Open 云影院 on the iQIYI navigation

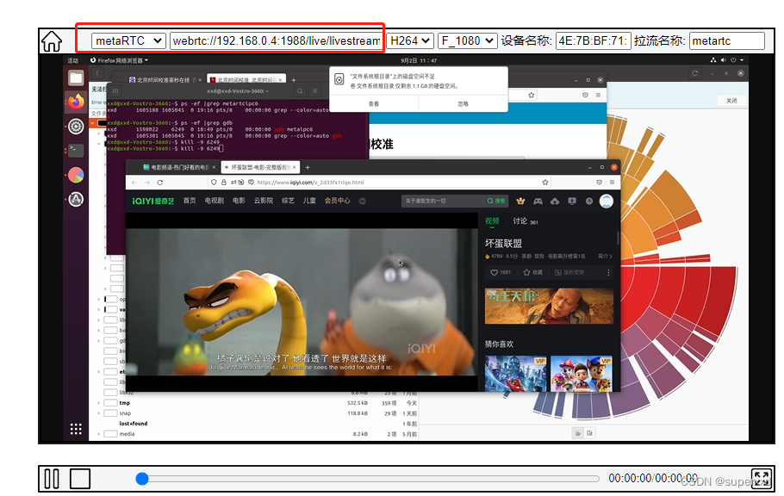pos(264,201)
